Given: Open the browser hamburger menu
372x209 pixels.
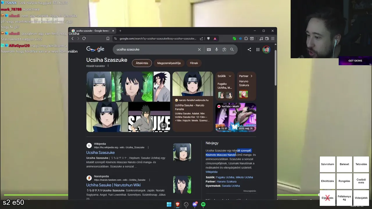Looking at the screenshot, I should pos(273,39).
